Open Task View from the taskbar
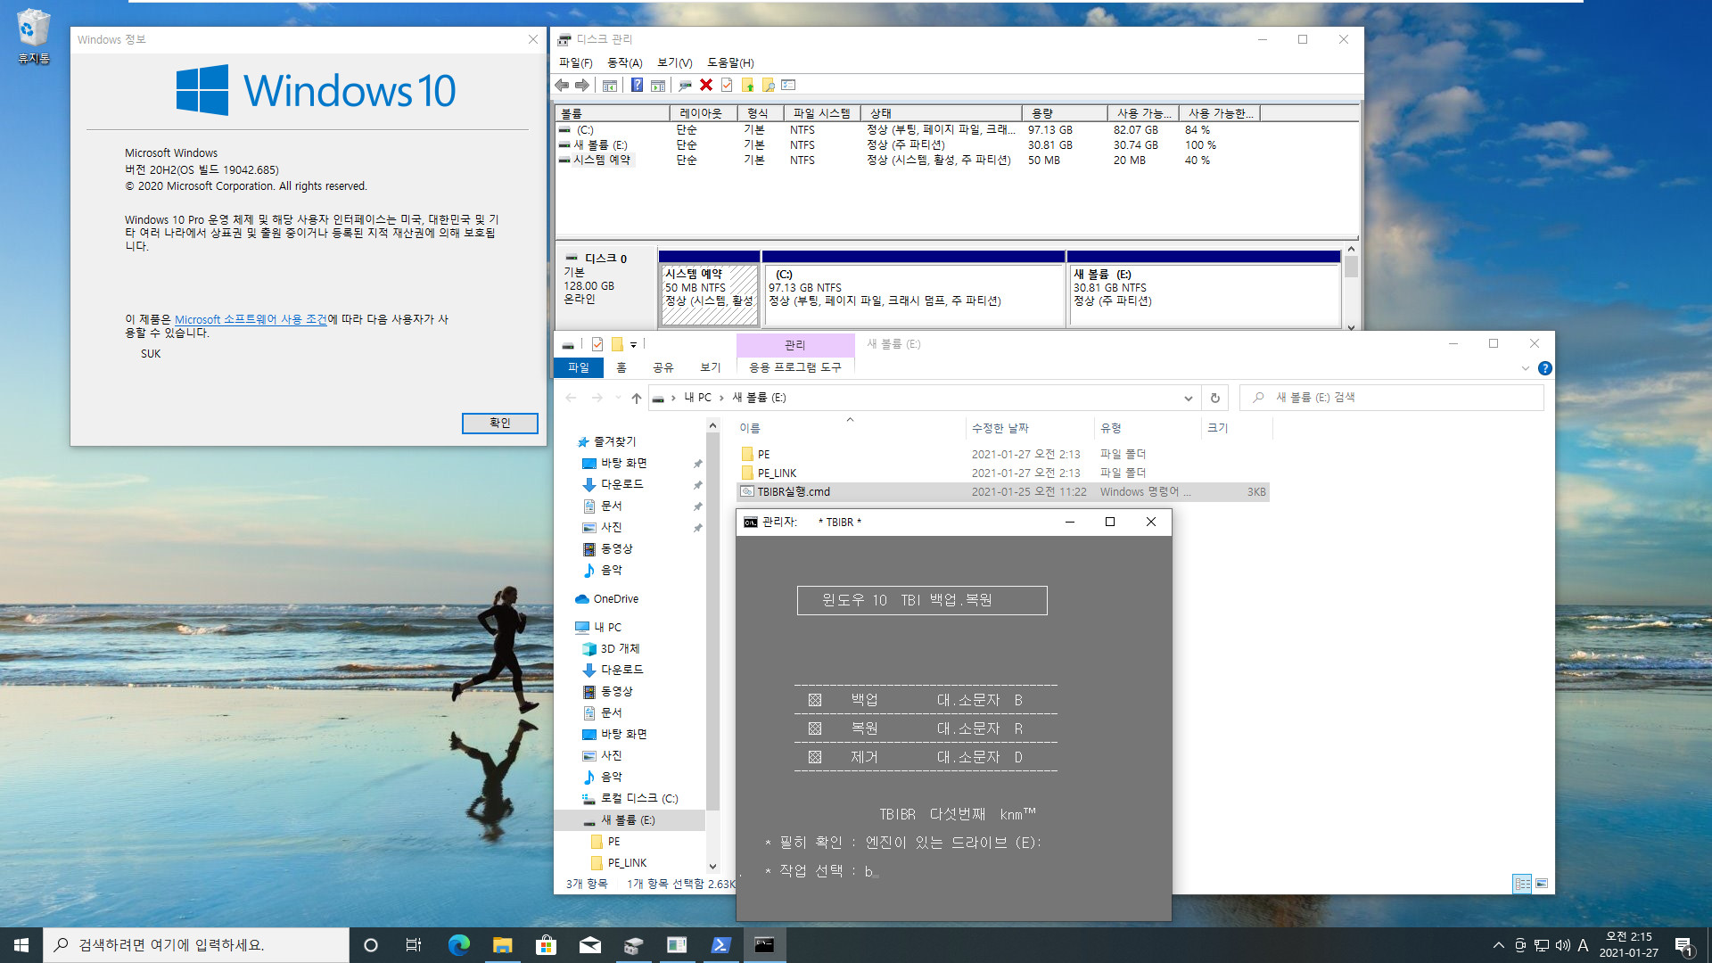The width and height of the screenshot is (1712, 963). point(413,945)
